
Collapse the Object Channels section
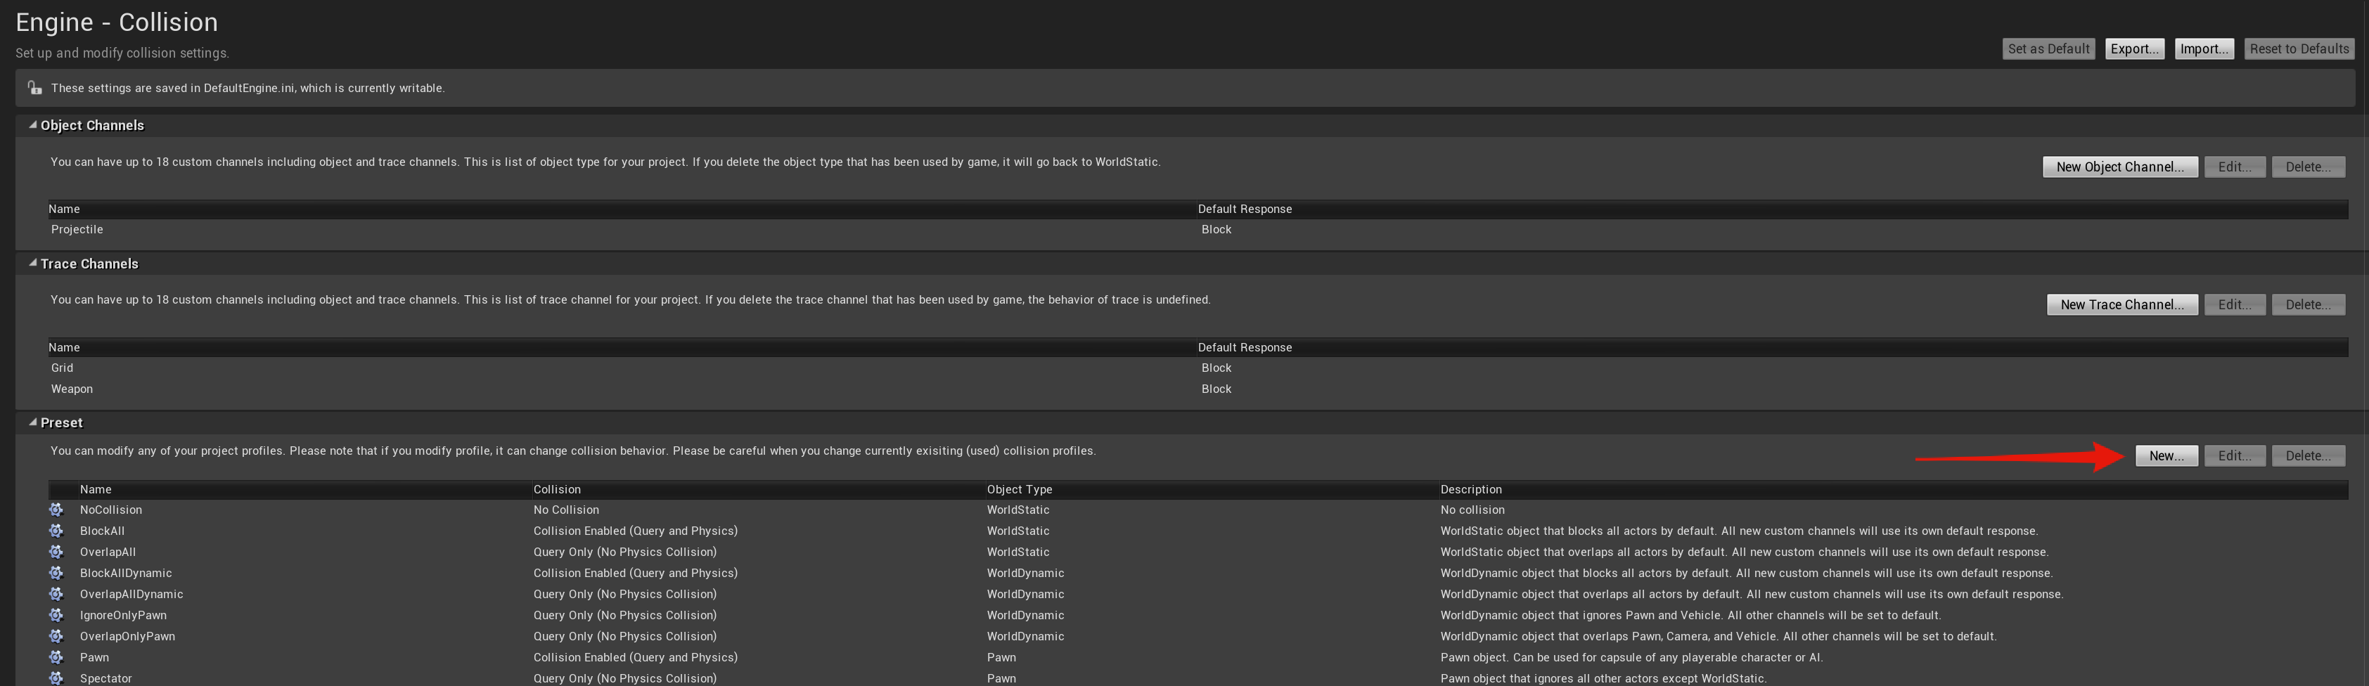tap(33, 125)
